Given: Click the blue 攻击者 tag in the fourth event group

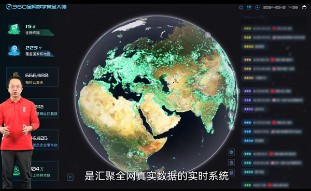Looking at the screenshot, I should pyautogui.click(x=247, y=131).
